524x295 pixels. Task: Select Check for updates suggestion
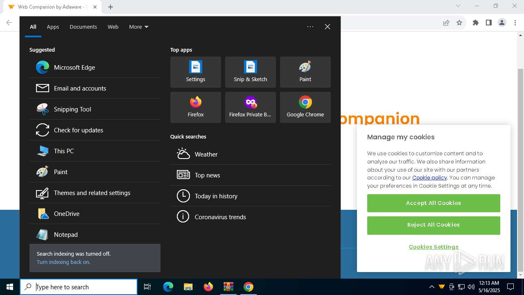pos(95,130)
